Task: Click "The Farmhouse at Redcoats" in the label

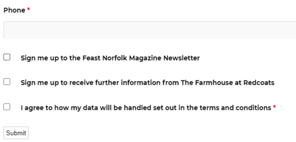Action: point(227,83)
